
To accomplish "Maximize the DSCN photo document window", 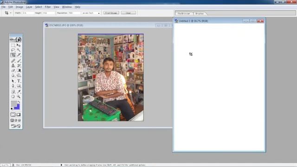I will pyautogui.click(x=166, y=26).
